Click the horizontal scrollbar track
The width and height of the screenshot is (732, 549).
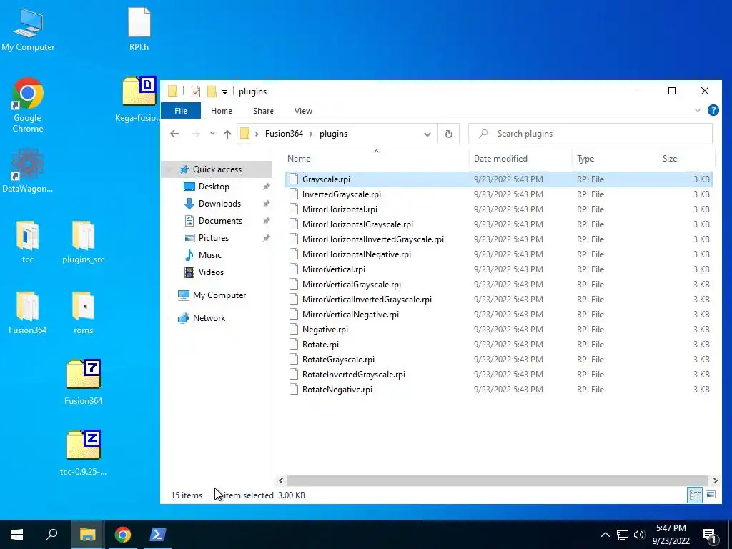pos(498,480)
